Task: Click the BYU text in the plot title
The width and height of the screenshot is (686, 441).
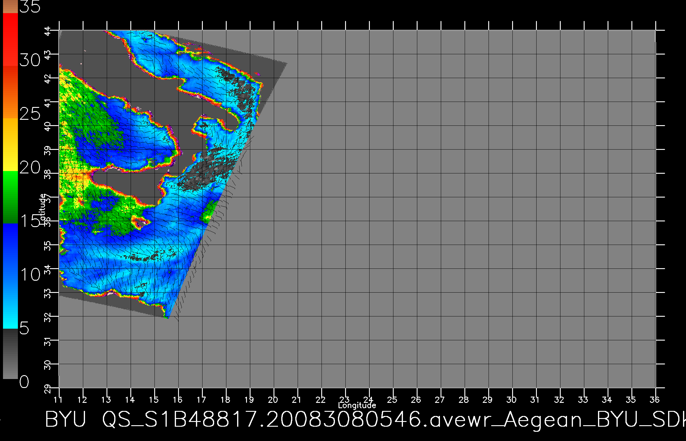Action: coord(66,420)
